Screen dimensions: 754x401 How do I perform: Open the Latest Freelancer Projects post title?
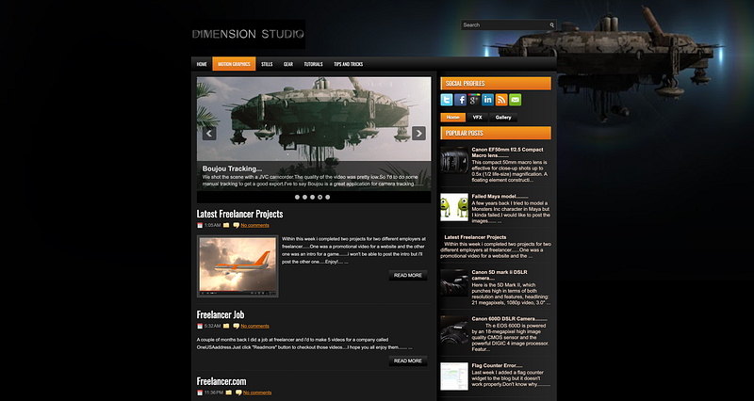click(x=239, y=214)
